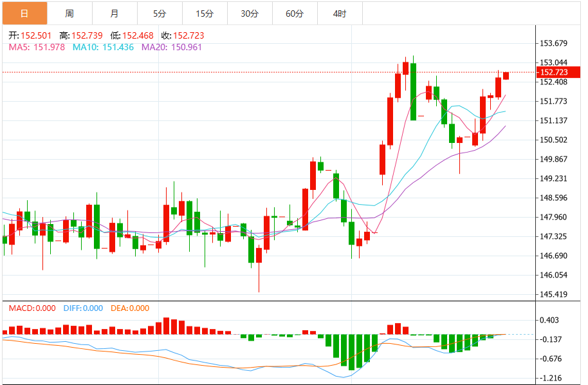Image resolution: width=588 pixels, height=385 pixels.
Task: Click the rightmost candlestick on the chart
Action: [x=506, y=76]
